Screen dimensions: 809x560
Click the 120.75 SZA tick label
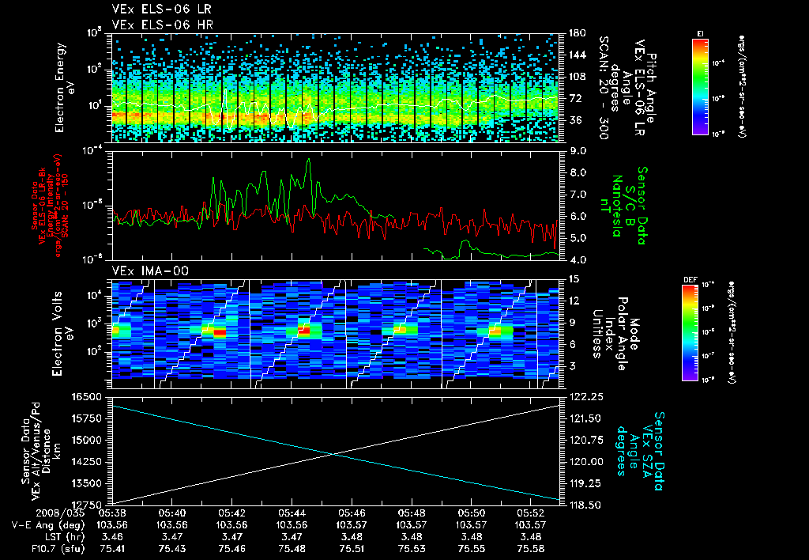pyautogui.click(x=585, y=440)
